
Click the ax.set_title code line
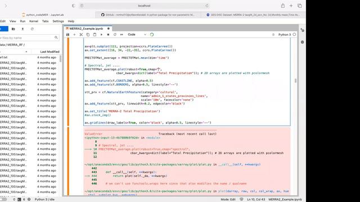122,111
